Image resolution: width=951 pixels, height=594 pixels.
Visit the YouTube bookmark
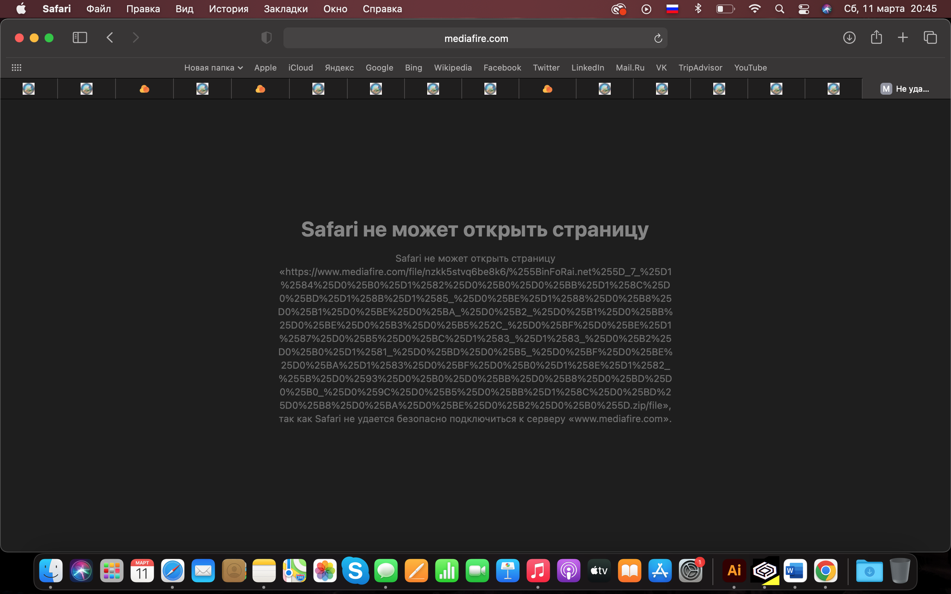(750, 68)
